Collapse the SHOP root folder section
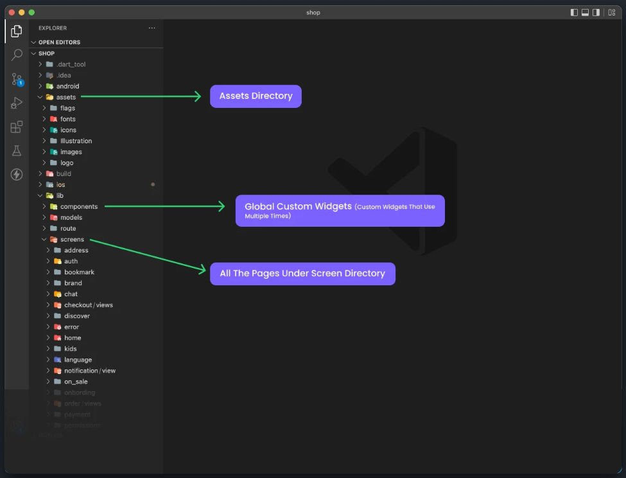 (33, 53)
